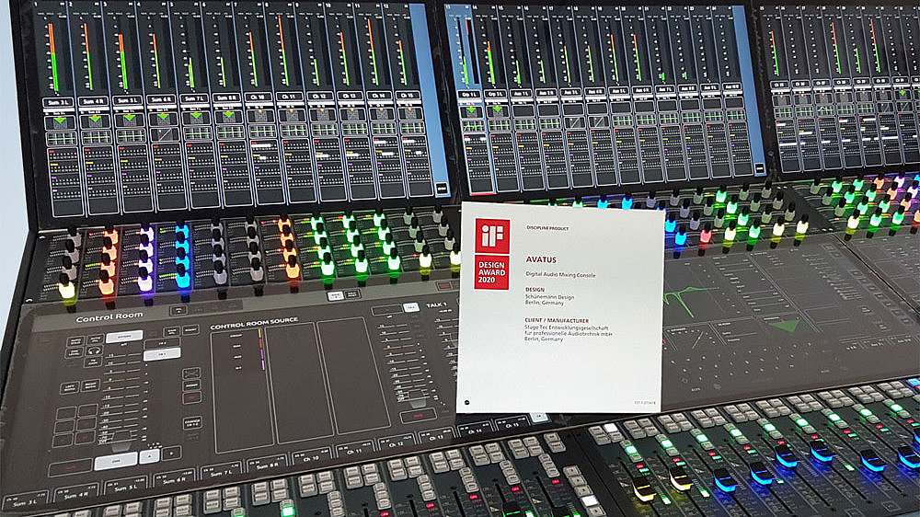
Task: Open the EQ curve icon on Sum 5 L
Action: click(131, 136)
